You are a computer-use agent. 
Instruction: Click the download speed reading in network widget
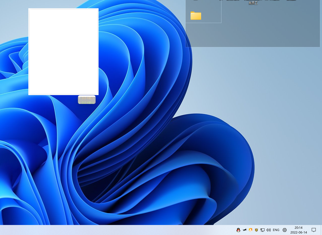coord(87,102)
